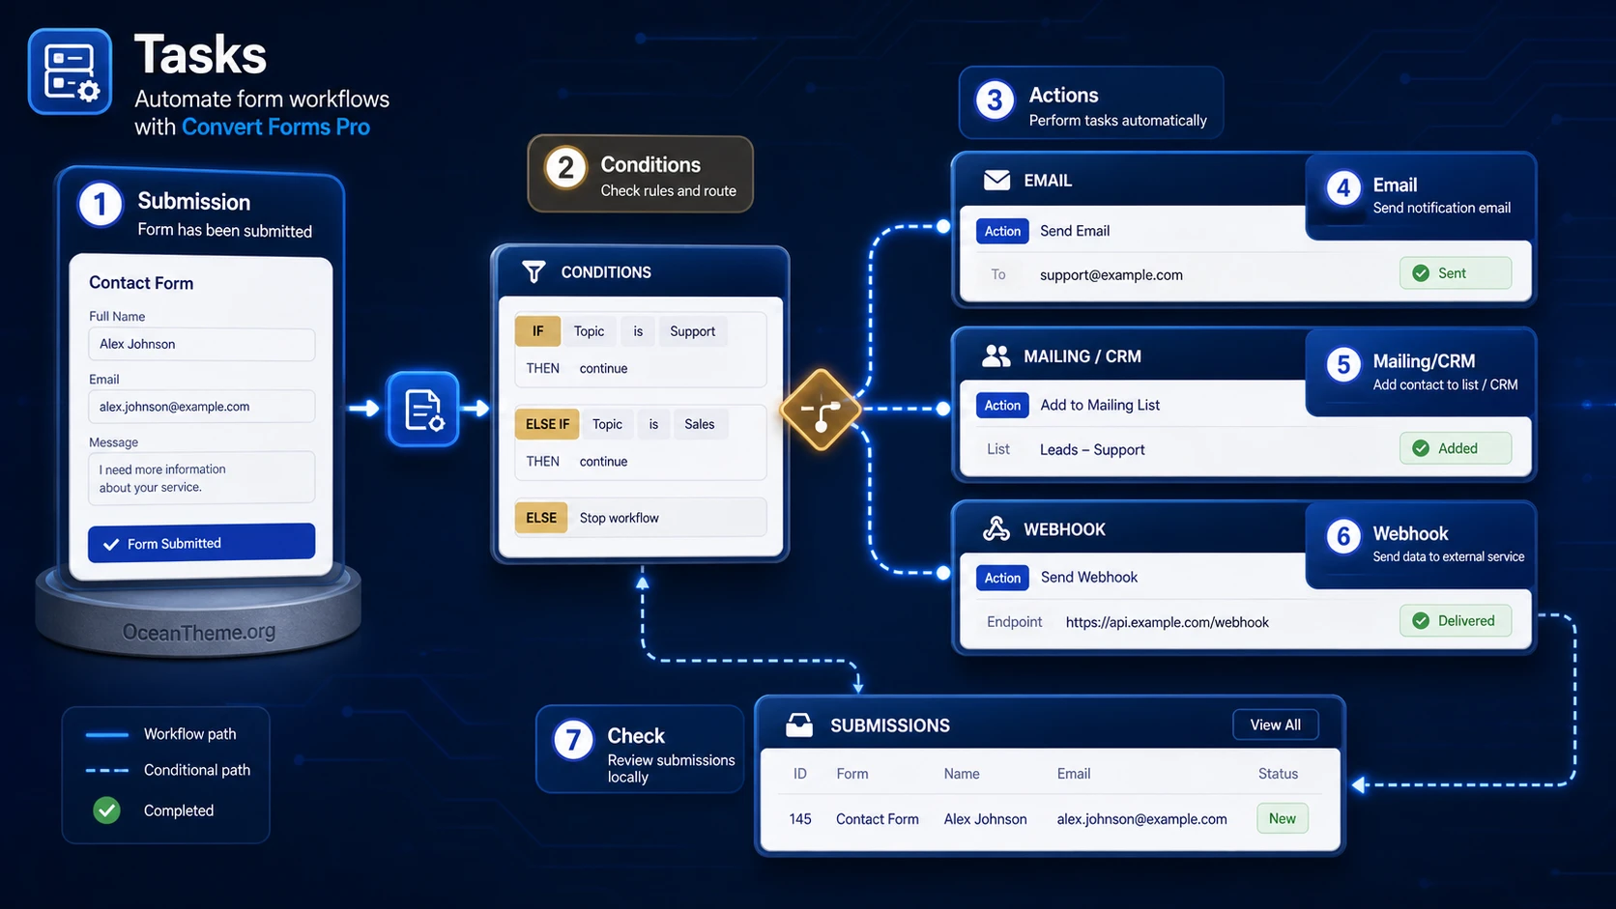The height and width of the screenshot is (909, 1616).
Task: Select the Topic chip in ELSE IF row
Action: coord(607,424)
